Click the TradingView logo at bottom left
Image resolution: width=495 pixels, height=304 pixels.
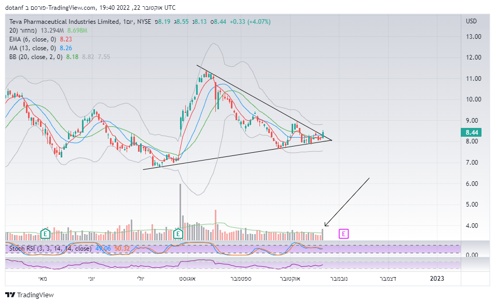click(x=30, y=295)
